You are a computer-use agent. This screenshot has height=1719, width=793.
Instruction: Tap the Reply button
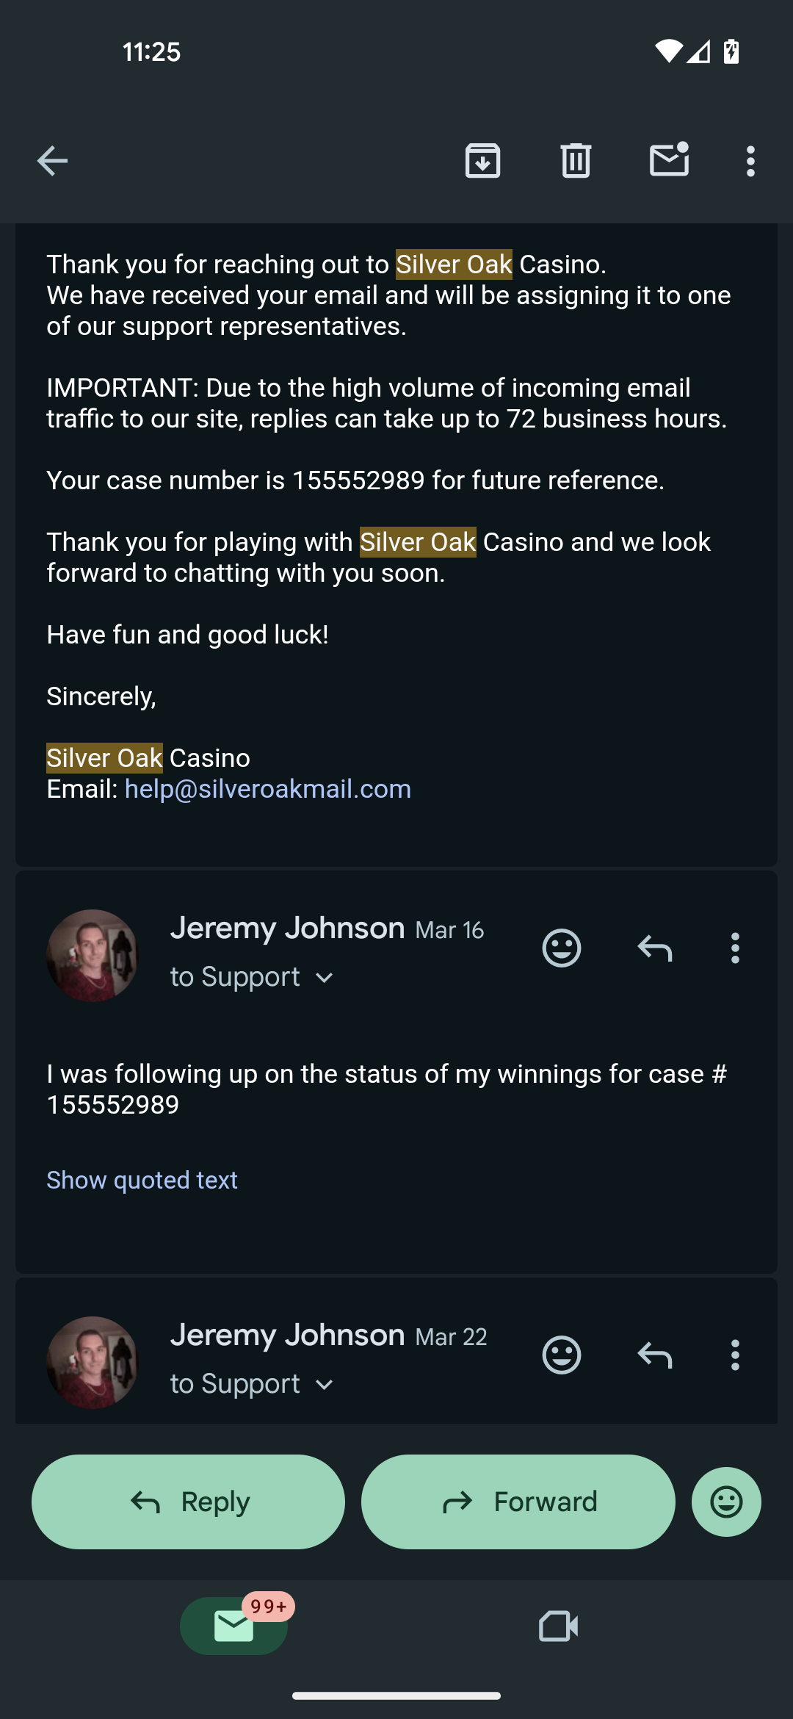point(188,1502)
